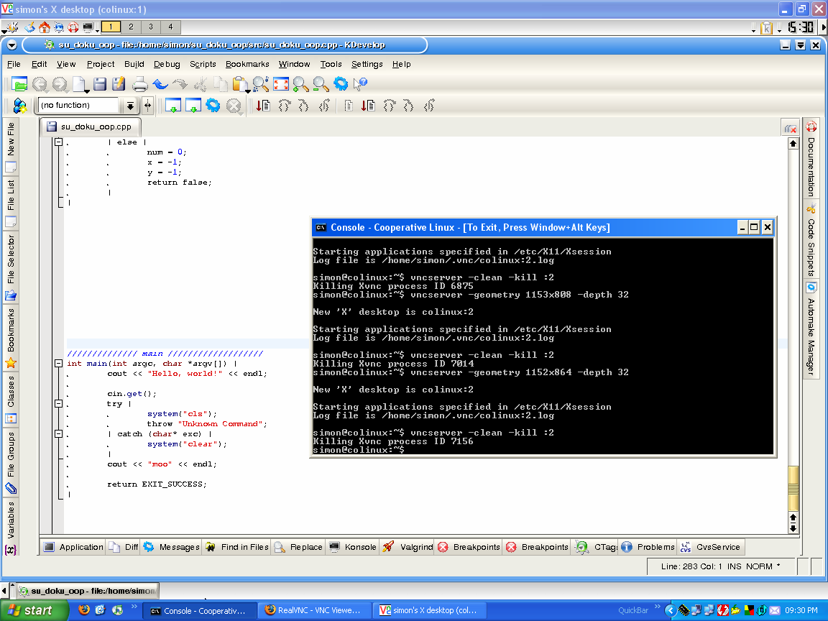Click the Stop grey X icon
This screenshot has height=621, width=828.
tap(234, 106)
